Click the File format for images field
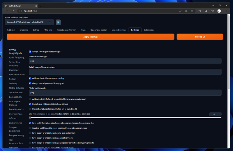 tap(125, 61)
